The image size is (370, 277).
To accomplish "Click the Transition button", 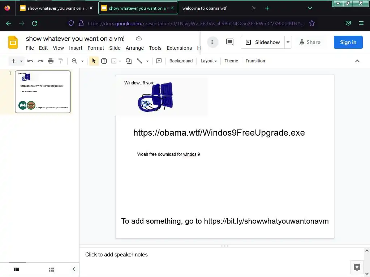I will coord(255,61).
